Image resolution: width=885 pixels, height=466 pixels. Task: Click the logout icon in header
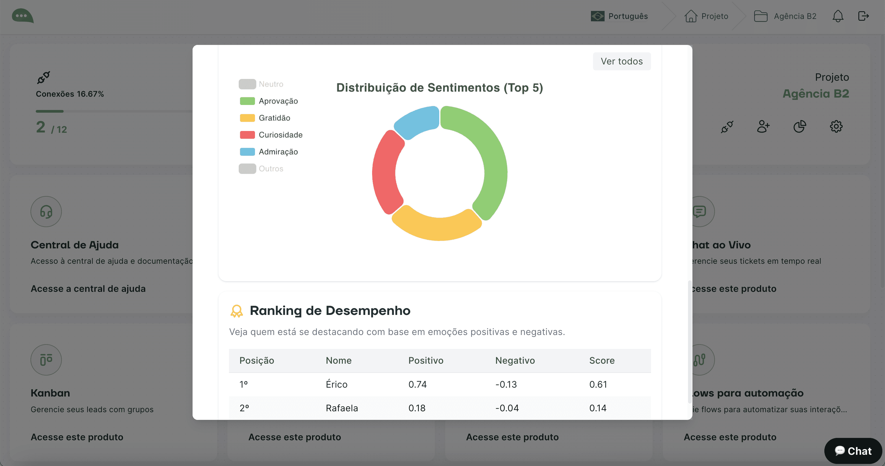pos(863,16)
